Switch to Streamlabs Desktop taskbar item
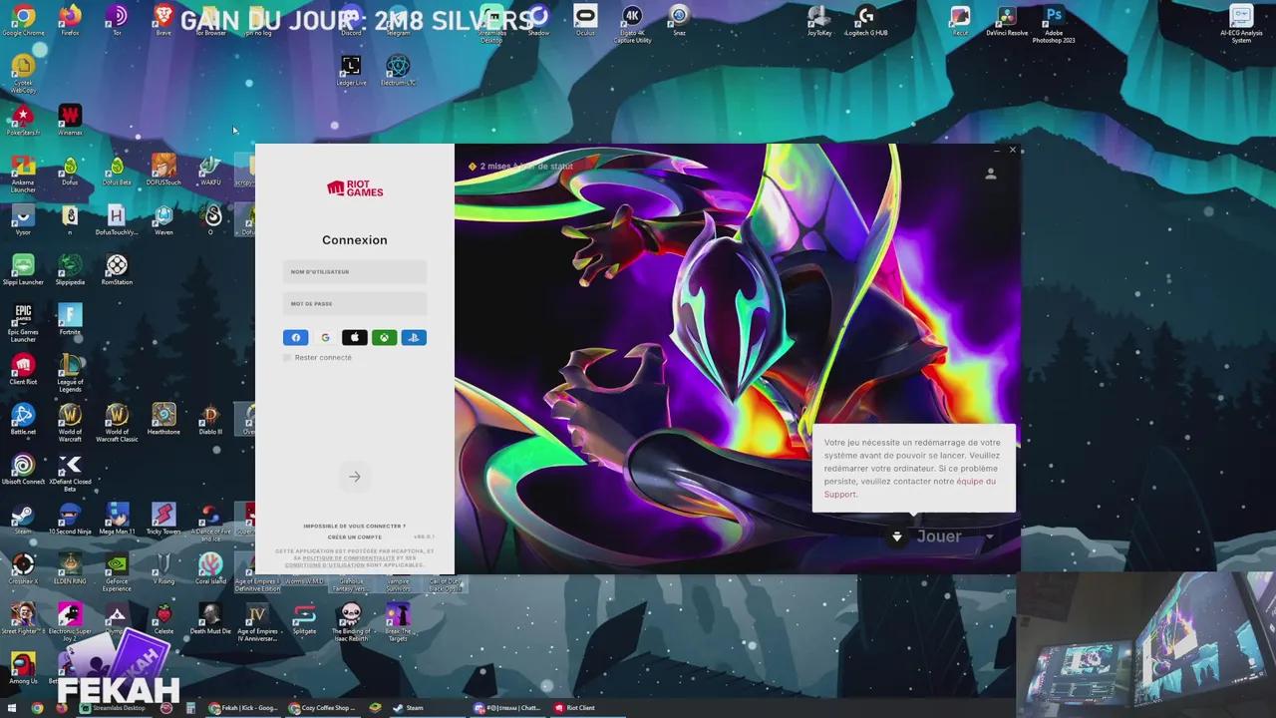The image size is (1276, 718). [x=115, y=708]
